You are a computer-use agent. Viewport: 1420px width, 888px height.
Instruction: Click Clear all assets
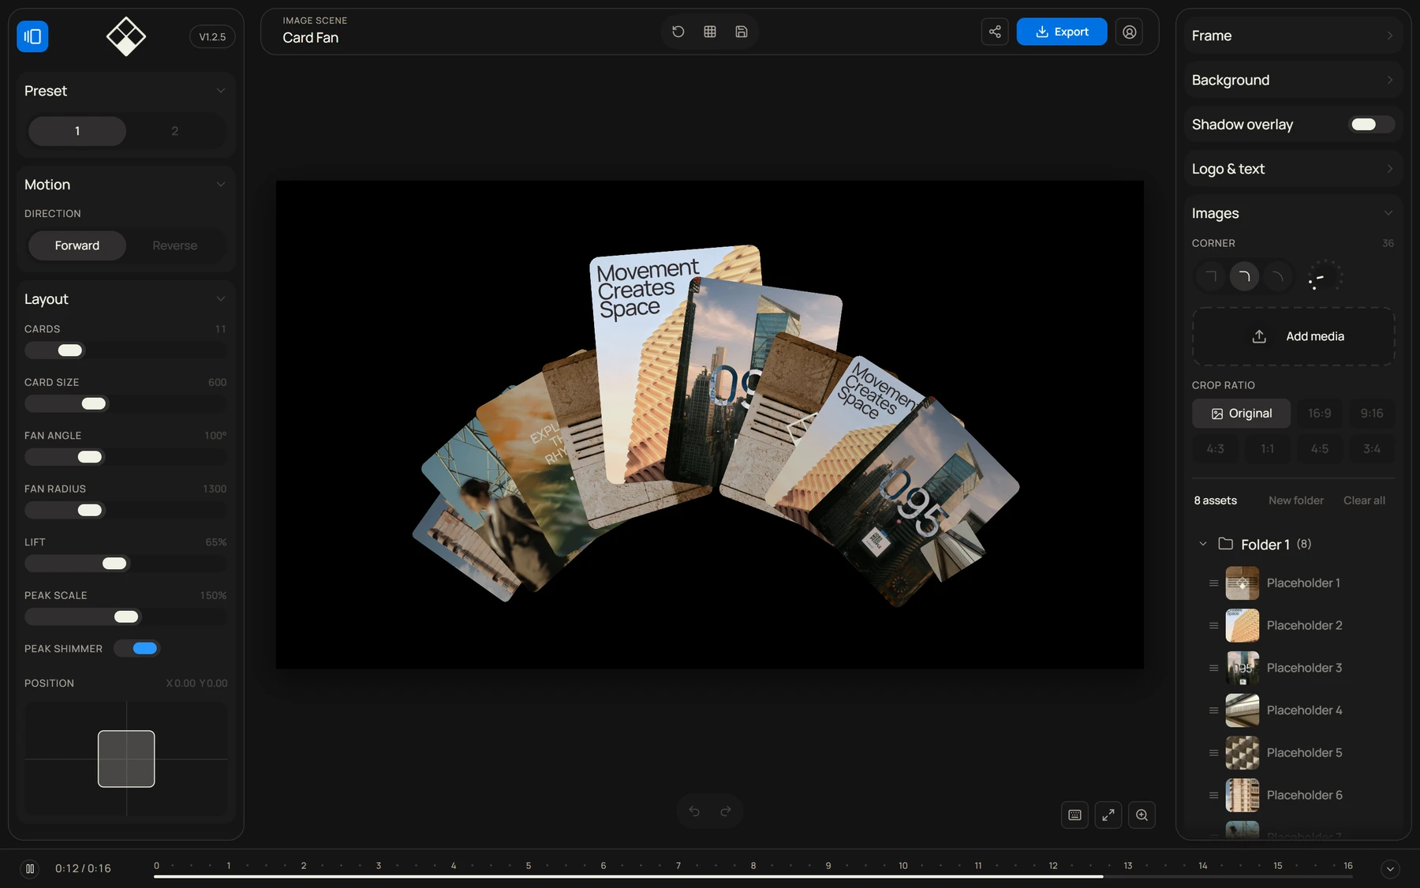tap(1364, 500)
